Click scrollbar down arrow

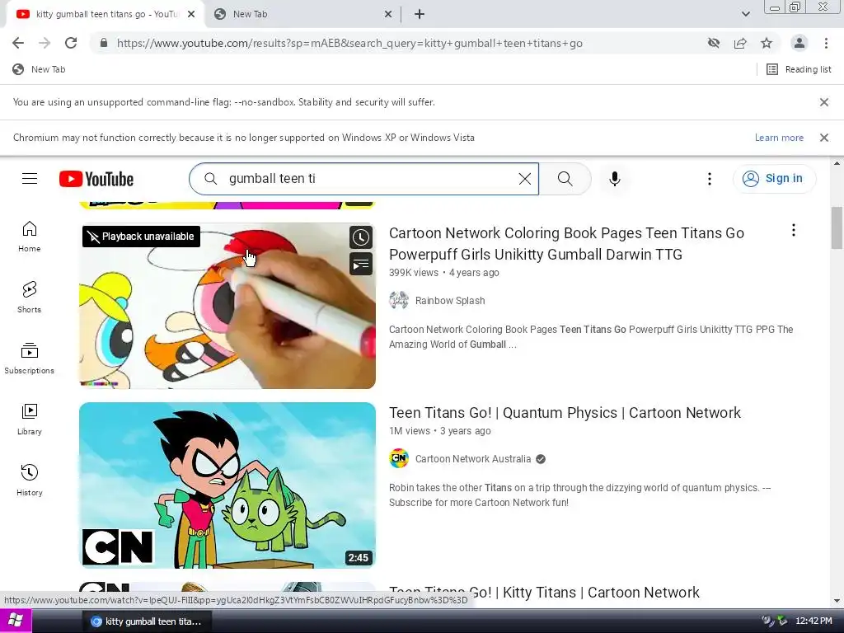(x=837, y=601)
